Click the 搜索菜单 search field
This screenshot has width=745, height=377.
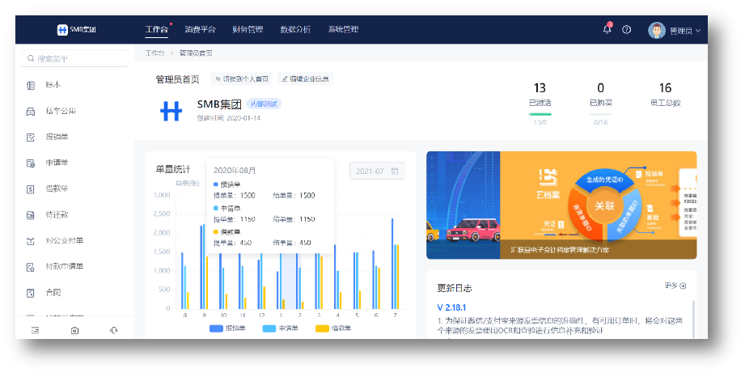coord(73,58)
